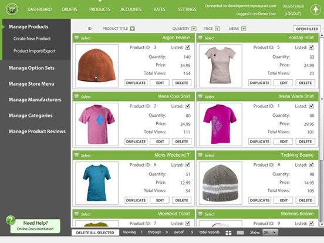Edit the Trekking Beanie product
The width and height of the screenshot is (324, 243).
tap(283, 200)
